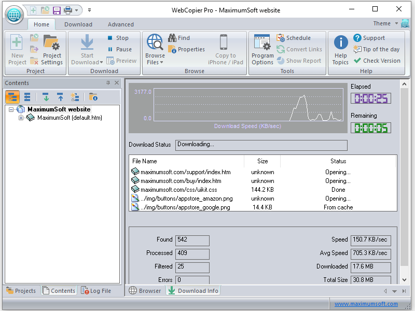
Task: Open the Schedule tool
Action: (x=294, y=38)
